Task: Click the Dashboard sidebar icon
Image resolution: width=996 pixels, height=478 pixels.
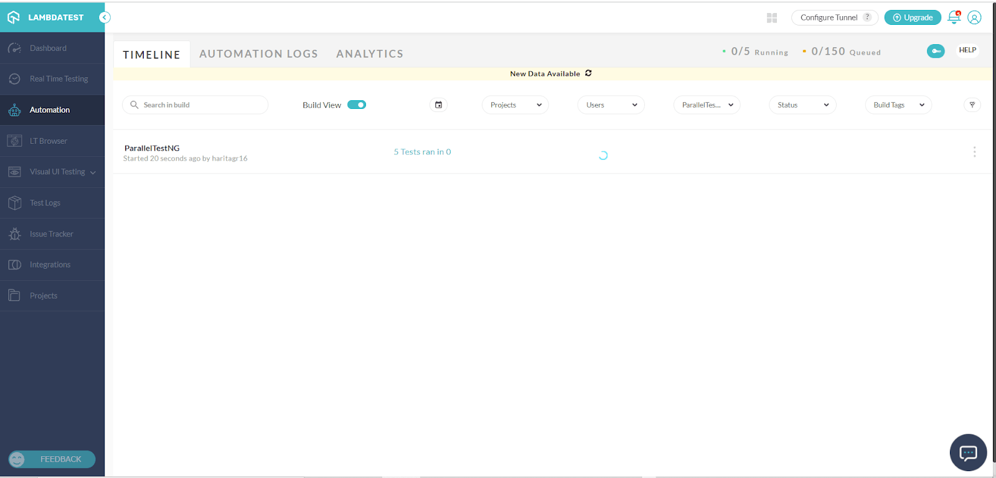Action: point(14,48)
